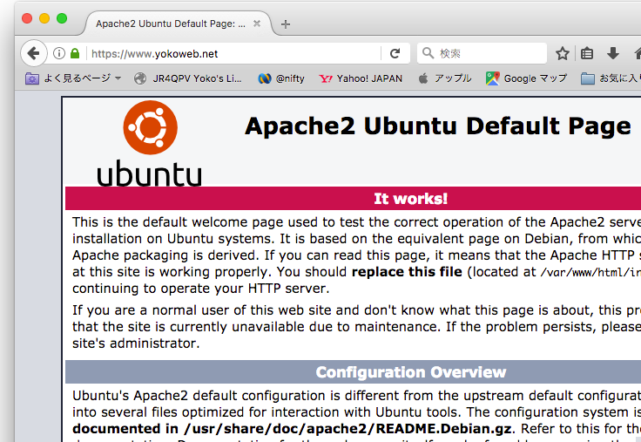
Task: Open the downloads arrow icon
Action: point(612,53)
